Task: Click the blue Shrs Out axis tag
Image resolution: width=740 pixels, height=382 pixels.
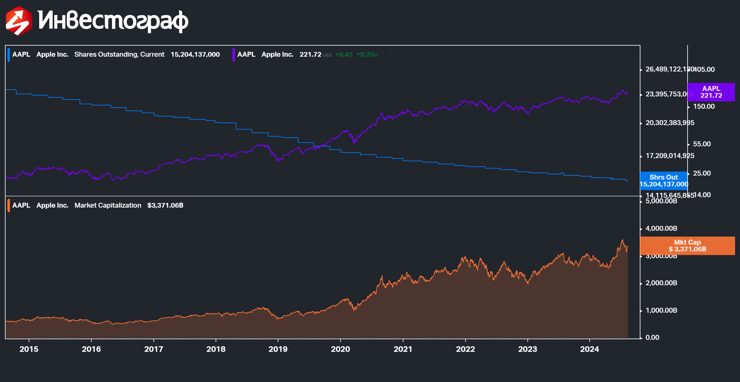Action: 664,181
